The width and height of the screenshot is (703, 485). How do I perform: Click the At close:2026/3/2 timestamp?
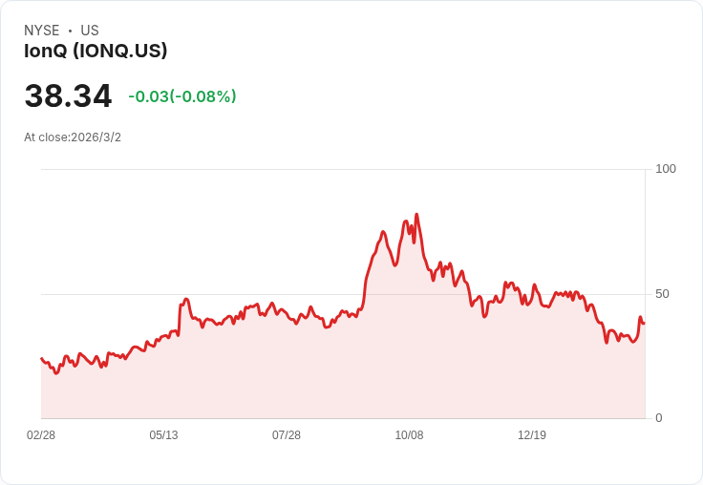tap(73, 137)
